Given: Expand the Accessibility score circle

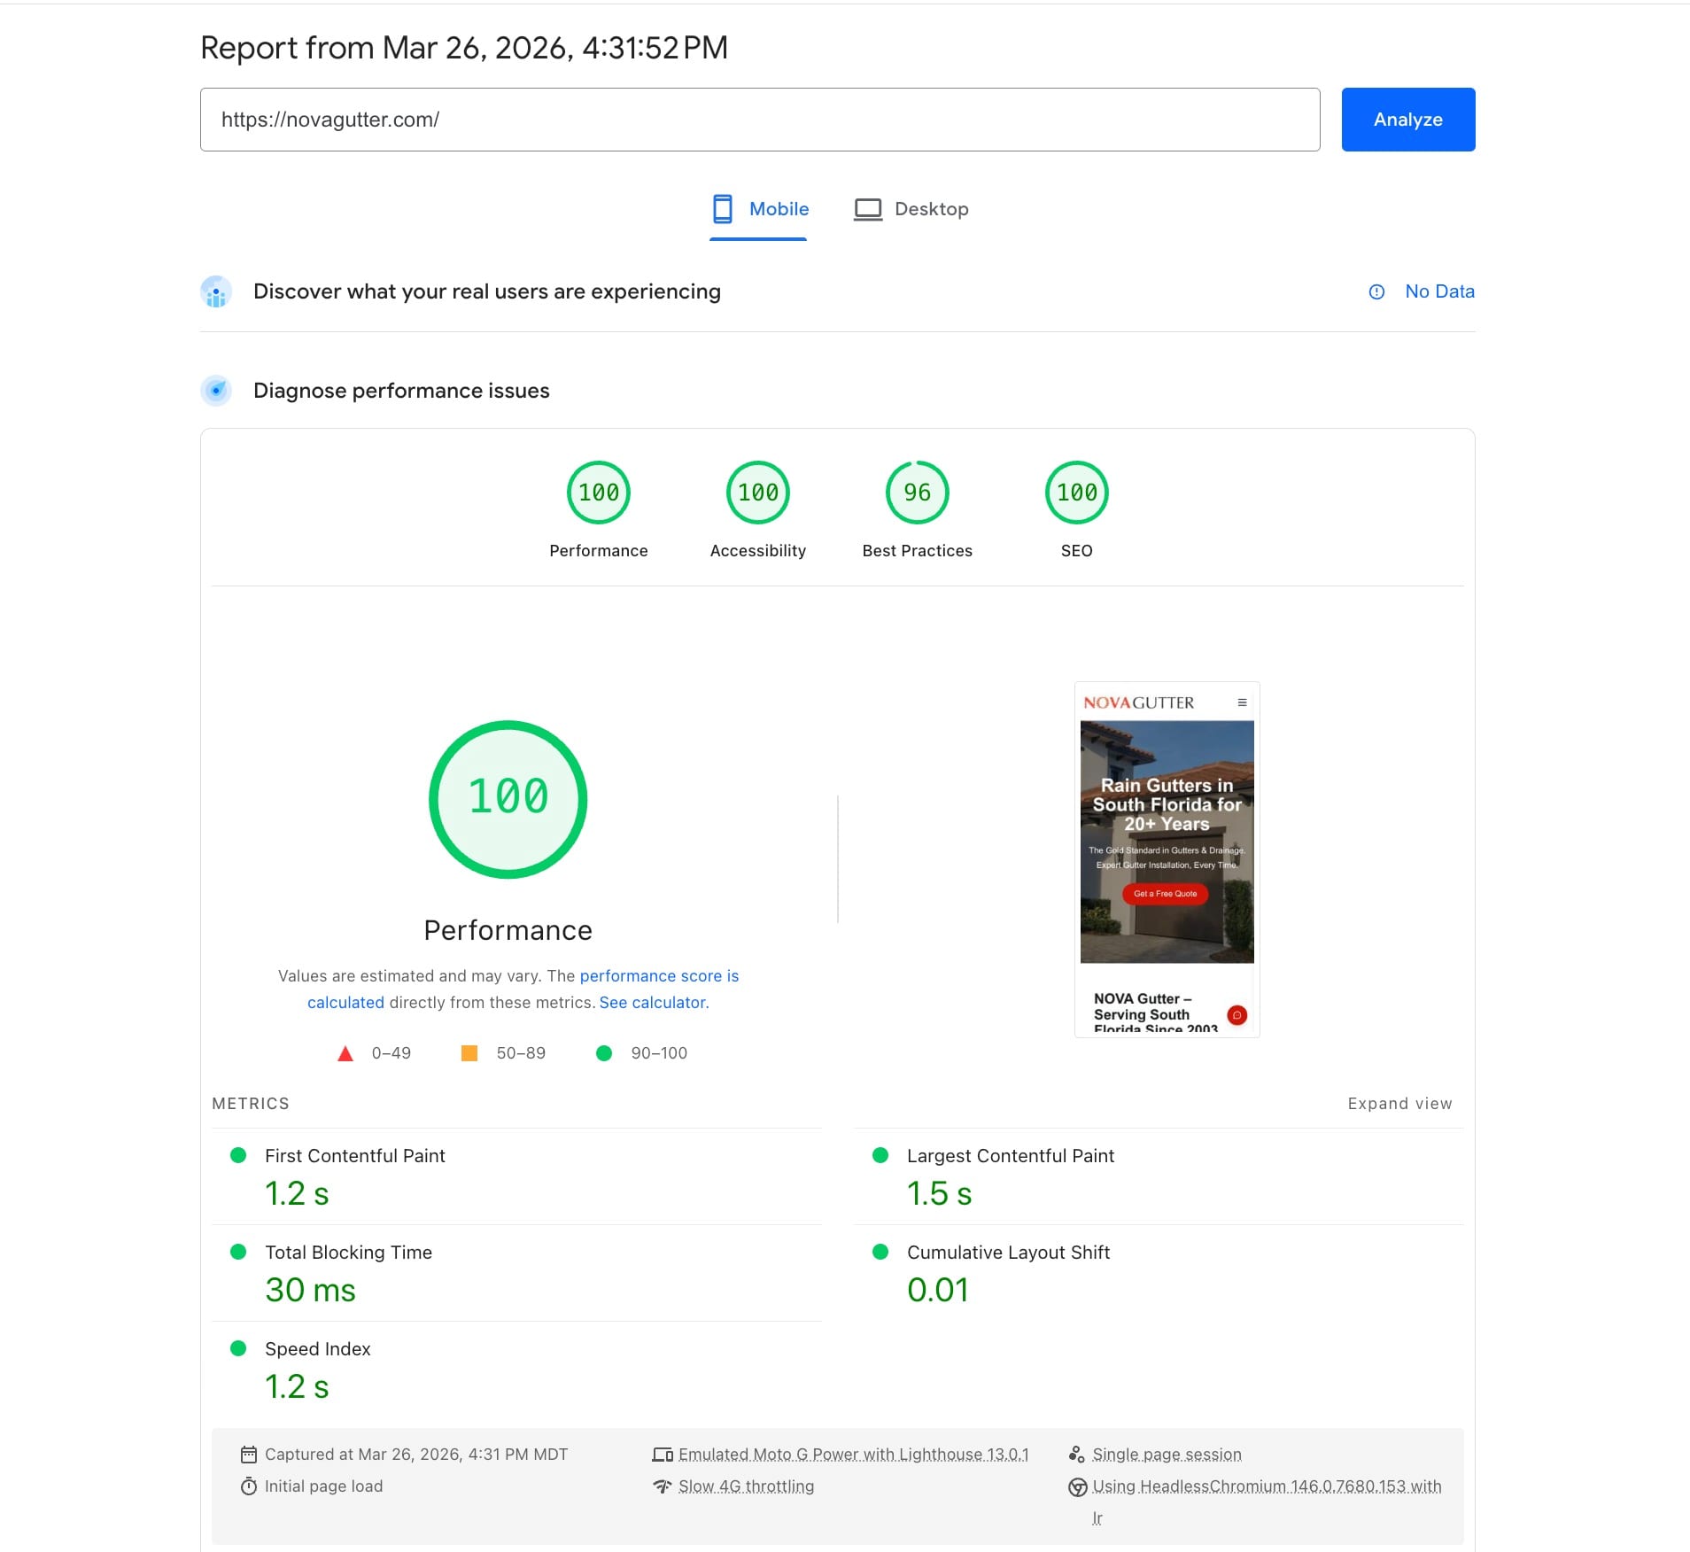Looking at the screenshot, I should coord(758,493).
